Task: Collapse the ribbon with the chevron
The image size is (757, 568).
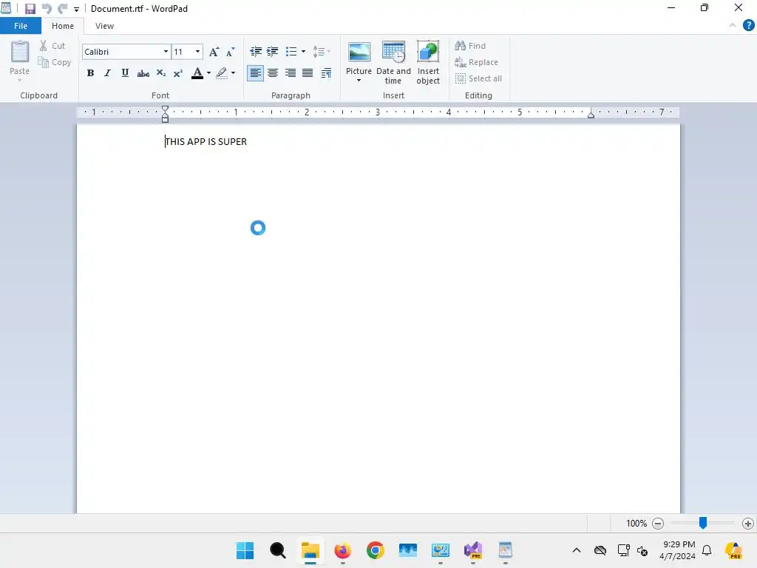Action: coord(733,26)
